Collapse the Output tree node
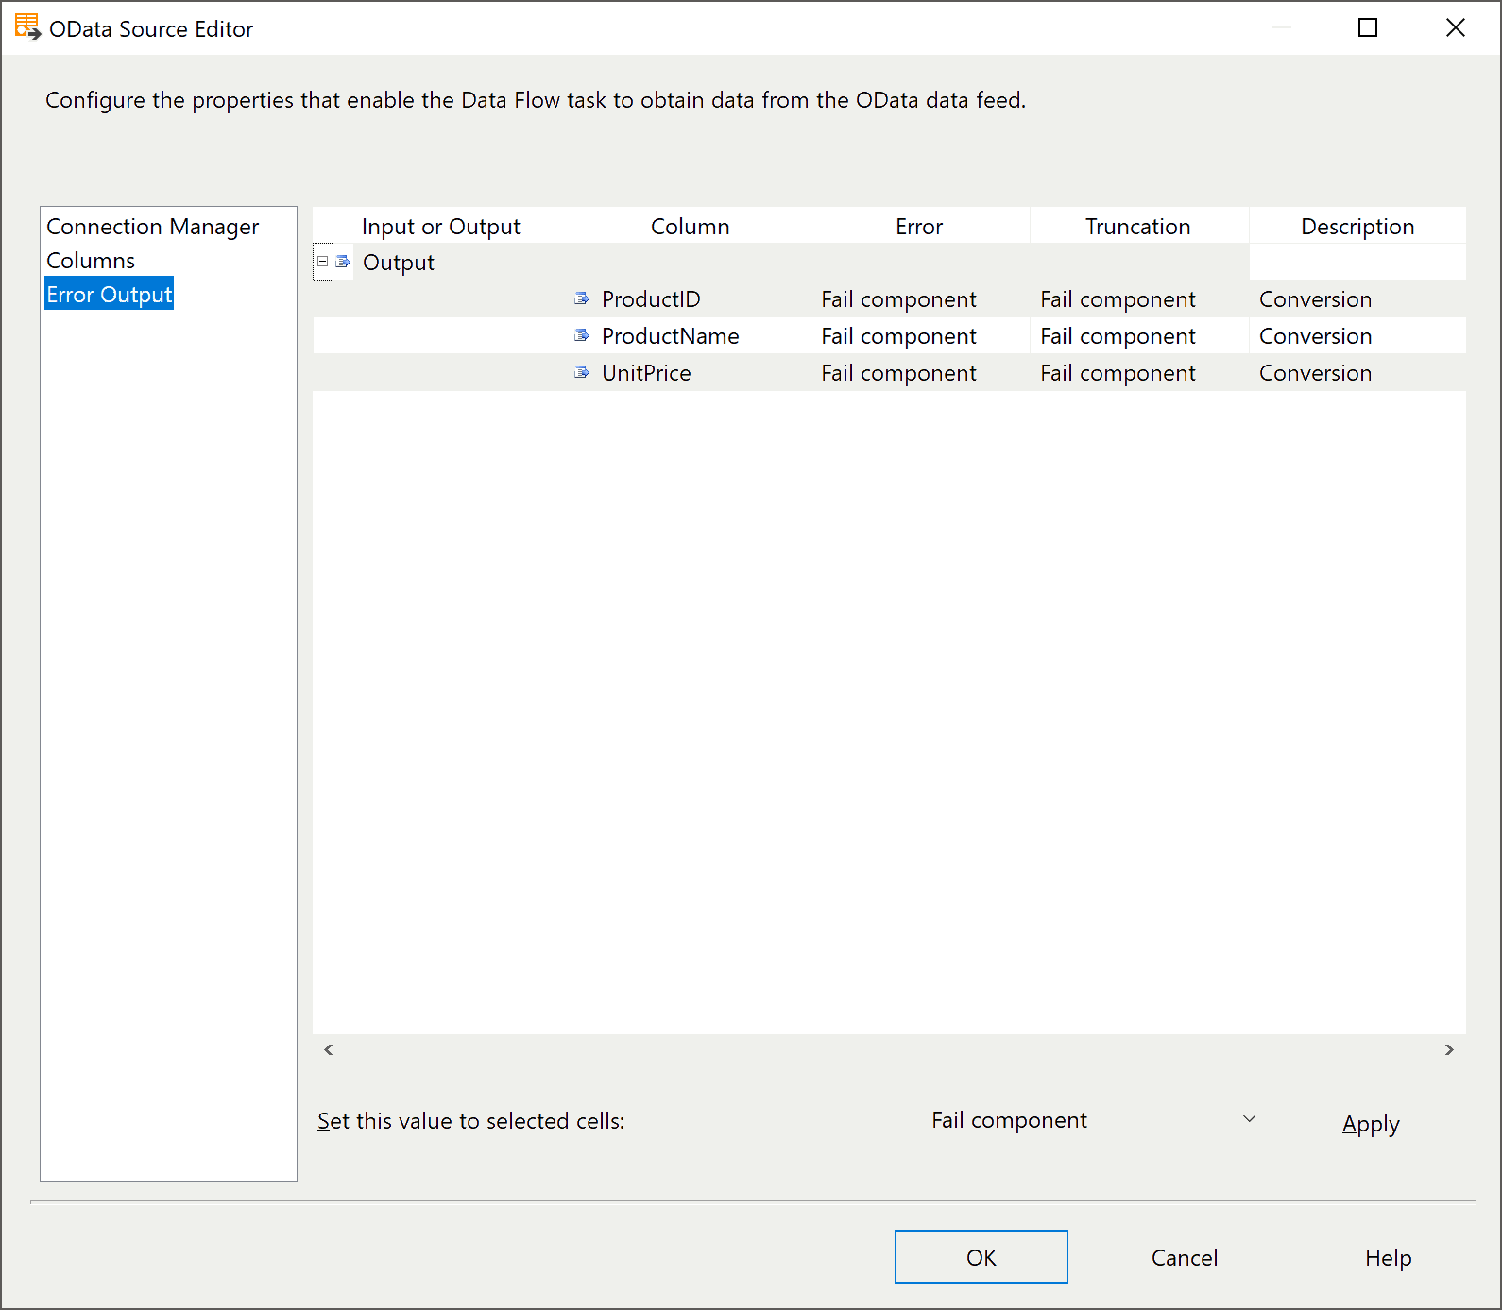This screenshot has width=1502, height=1310. (x=322, y=262)
